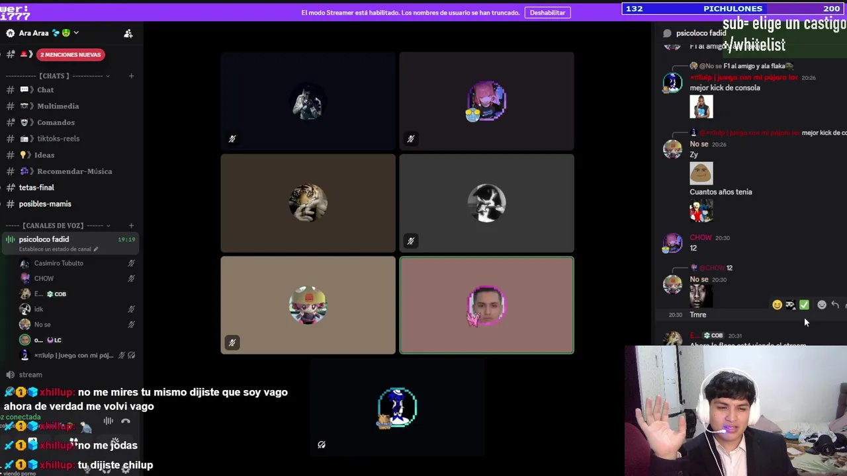Add a channel to CANALES DE VOZ

tap(131, 225)
